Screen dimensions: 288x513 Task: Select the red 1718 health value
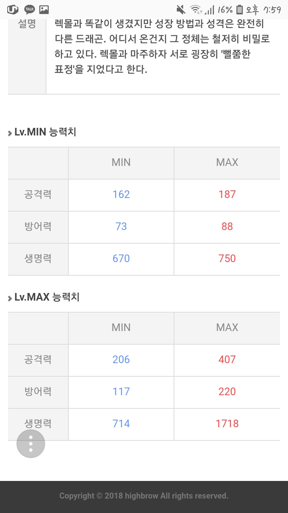227,424
